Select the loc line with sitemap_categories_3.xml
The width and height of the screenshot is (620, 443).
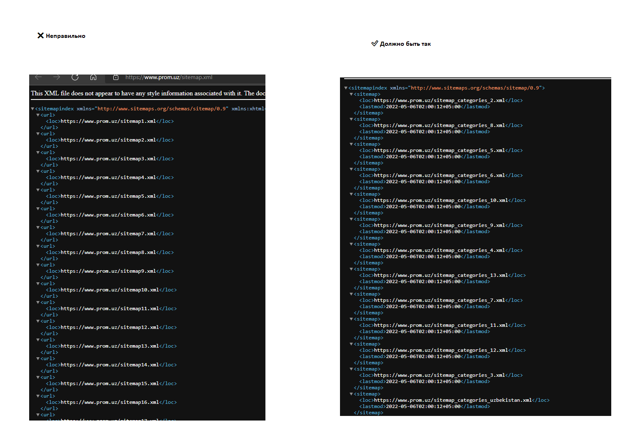coord(441,375)
